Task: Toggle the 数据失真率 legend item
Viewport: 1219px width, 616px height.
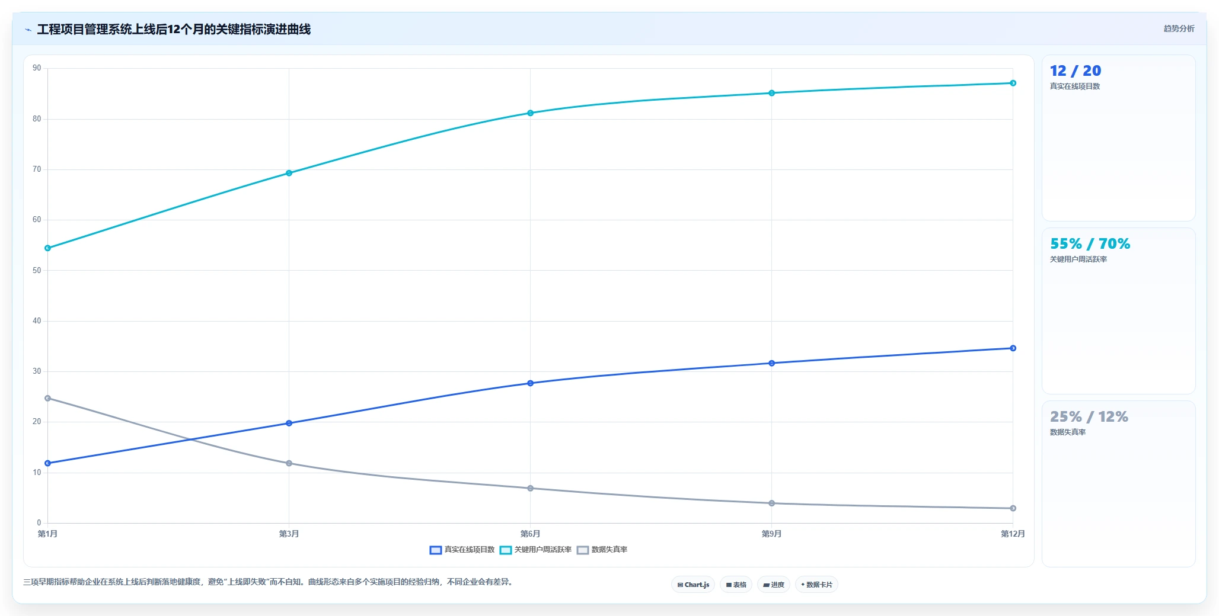Action: pos(602,550)
